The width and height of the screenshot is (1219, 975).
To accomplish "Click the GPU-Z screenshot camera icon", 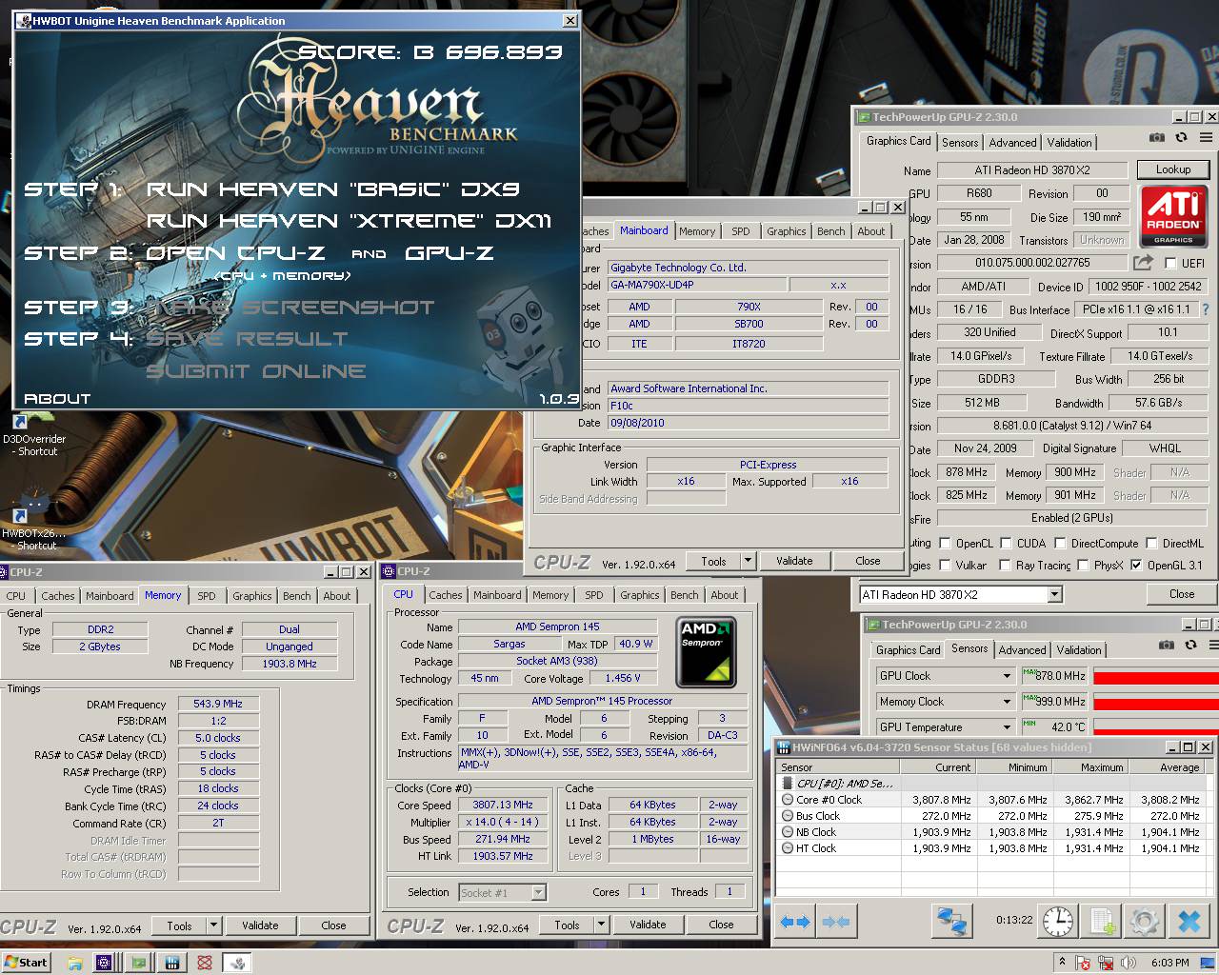I will [1156, 138].
